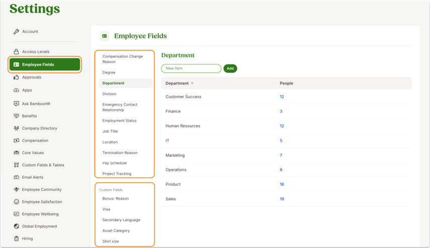Click the IT department name
This screenshot has height=248, width=430.
pos(167,141)
